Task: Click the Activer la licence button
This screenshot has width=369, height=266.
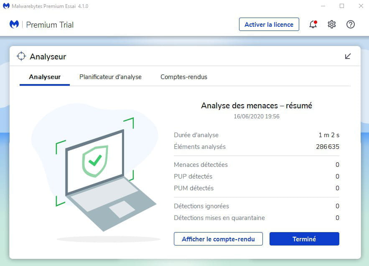Action: 269,24
